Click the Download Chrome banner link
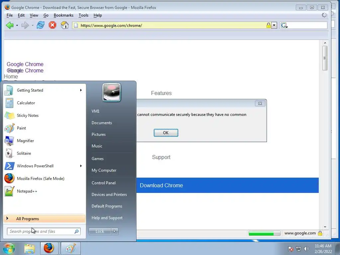This screenshot has width=340, height=255. coord(161,185)
